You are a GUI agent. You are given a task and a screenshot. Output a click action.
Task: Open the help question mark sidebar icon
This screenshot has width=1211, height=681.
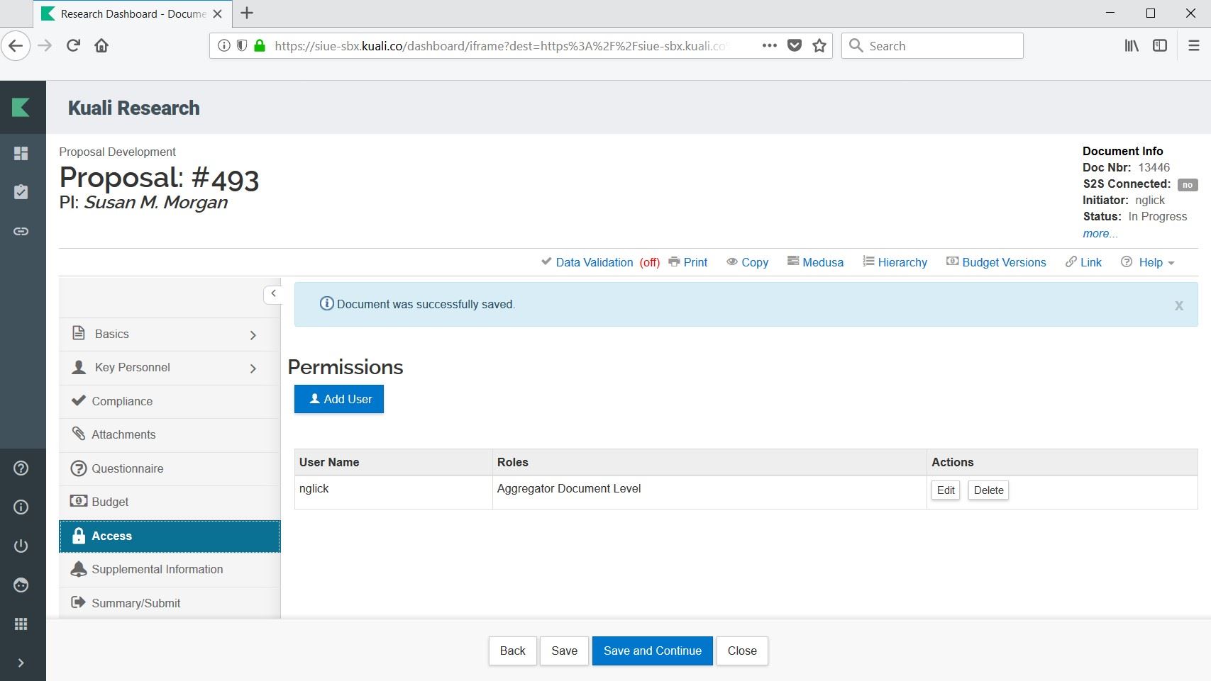(x=21, y=468)
